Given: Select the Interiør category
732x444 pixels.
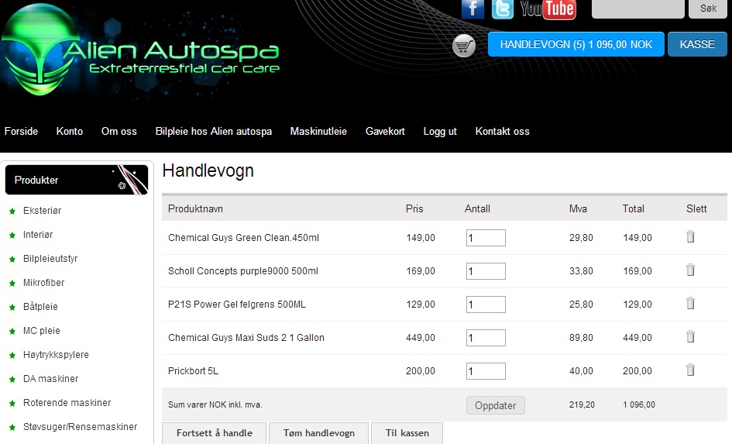Looking at the screenshot, I should coord(38,234).
